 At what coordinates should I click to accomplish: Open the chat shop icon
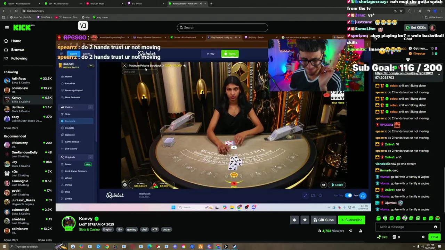394,237
